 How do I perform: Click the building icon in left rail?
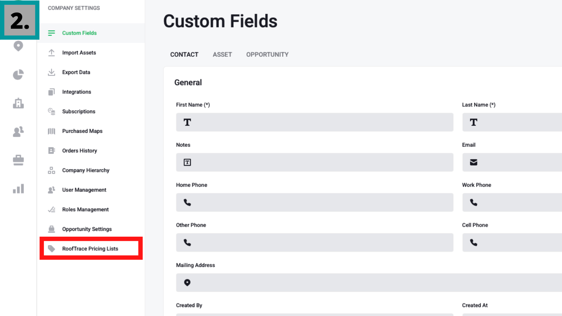pyautogui.click(x=18, y=103)
